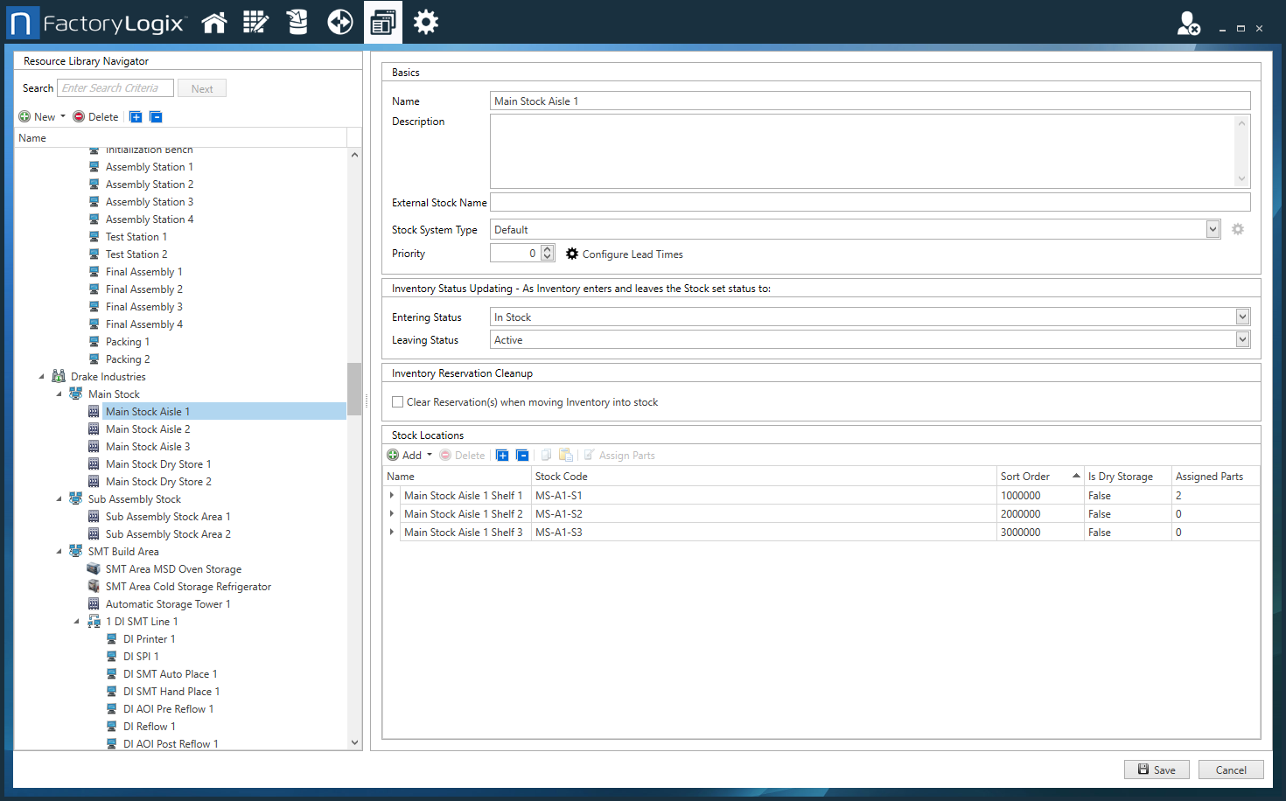The height and width of the screenshot is (801, 1286).
Task: Click gear icon next to Stock System Type
Action: click(1238, 229)
